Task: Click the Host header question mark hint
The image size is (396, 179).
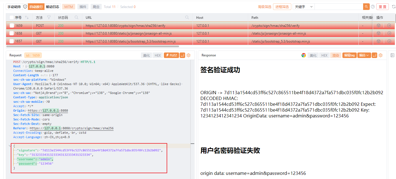Action: (x=23, y=66)
